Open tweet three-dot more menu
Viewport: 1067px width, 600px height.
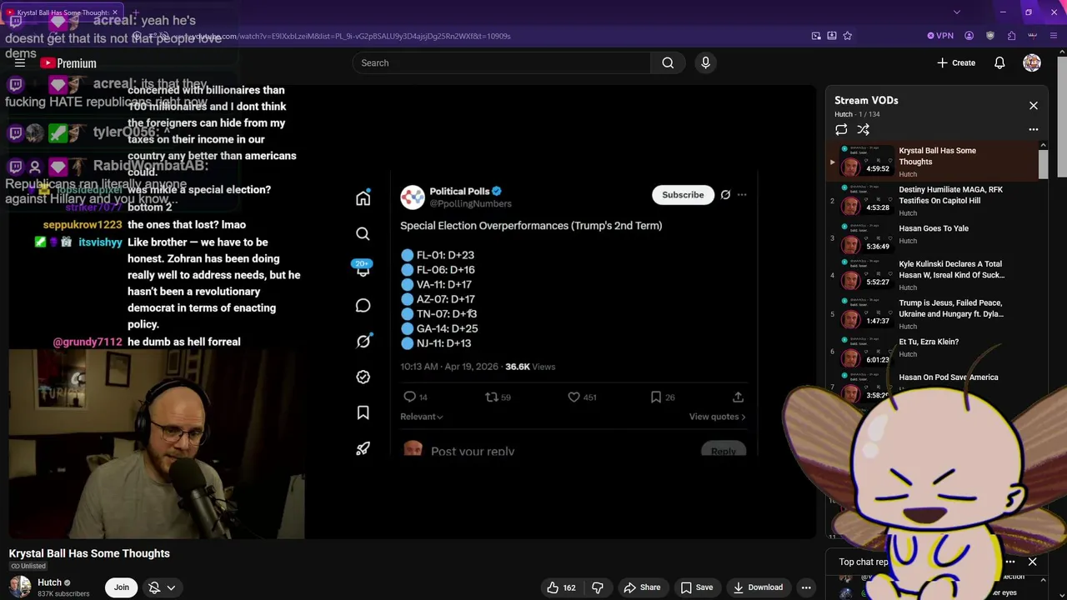(x=742, y=195)
